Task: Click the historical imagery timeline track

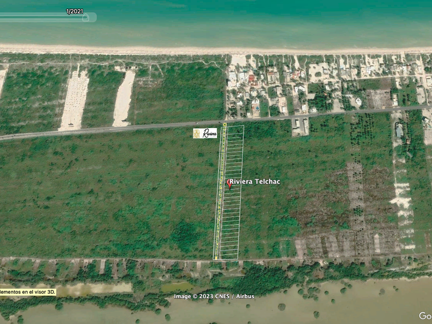Action: 48,17
